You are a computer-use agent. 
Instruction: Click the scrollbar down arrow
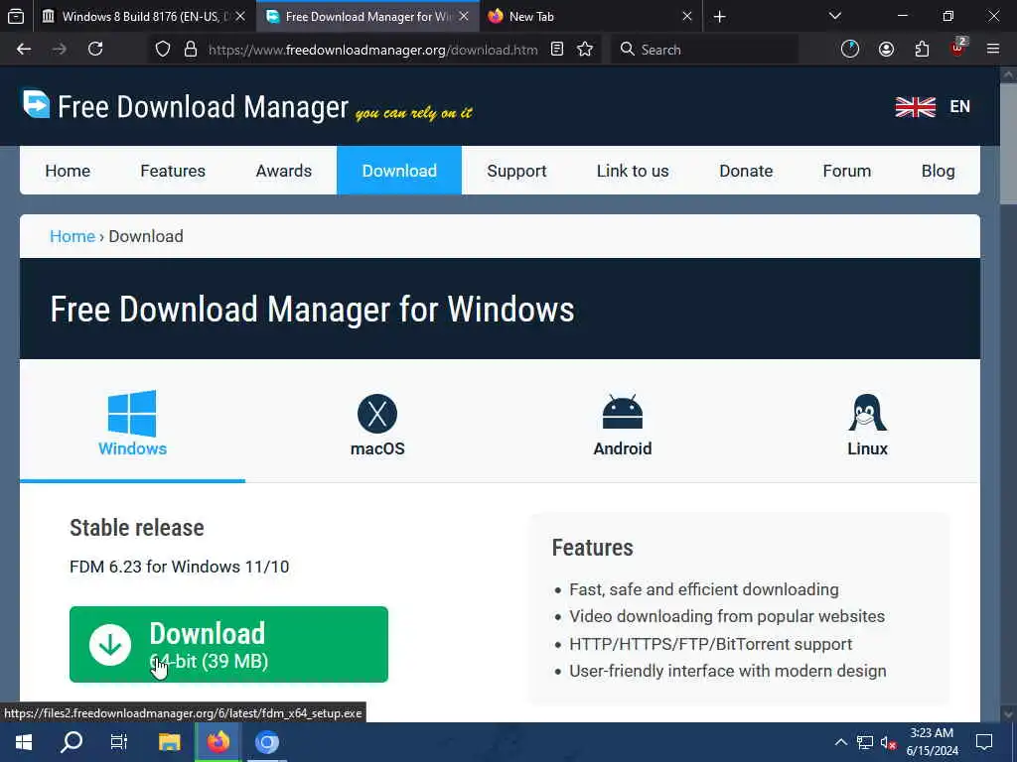click(1008, 714)
